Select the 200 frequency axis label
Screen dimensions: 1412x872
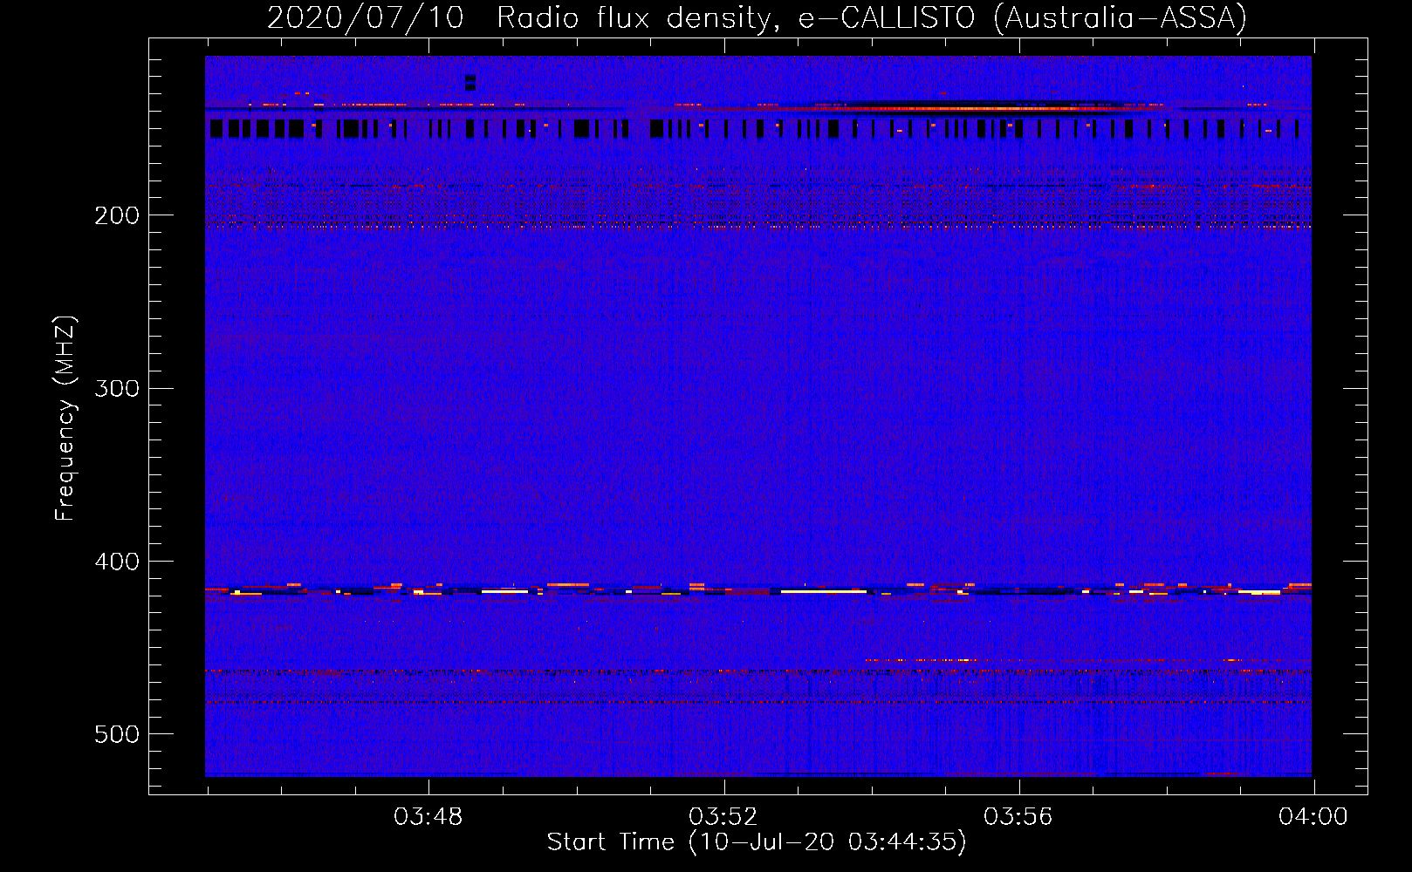click(117, 215)
